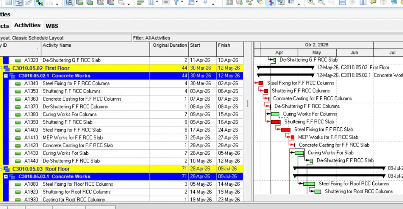
Task: Click the first resource person icon
Action: (x=100, y=3)
